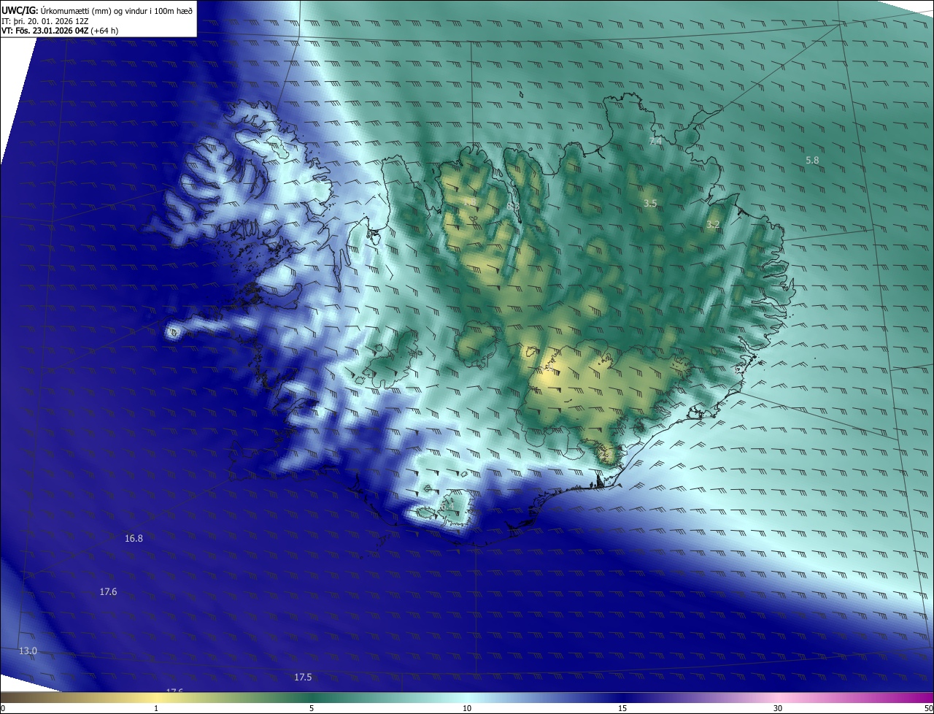Click the map value "13.0"
Screen dimensions: 934x714
pos(28,650)
